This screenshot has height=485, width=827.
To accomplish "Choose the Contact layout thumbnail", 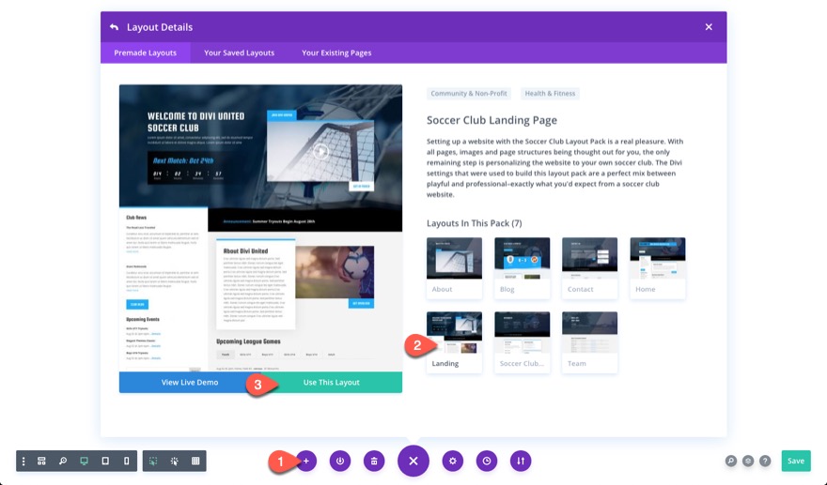I will pos(589,268).
